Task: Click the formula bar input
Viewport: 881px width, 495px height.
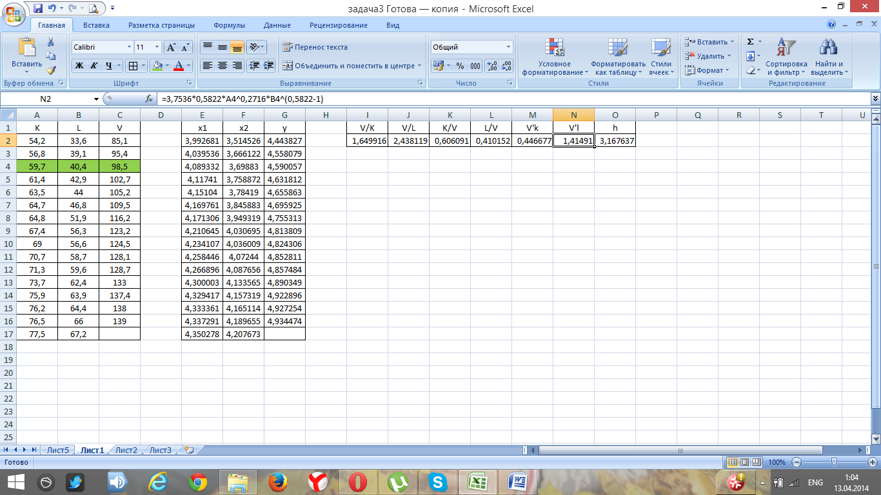Action: 514,99
